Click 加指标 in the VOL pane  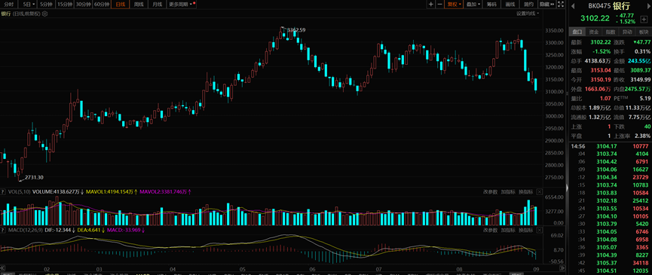click(x=508, y=192)
